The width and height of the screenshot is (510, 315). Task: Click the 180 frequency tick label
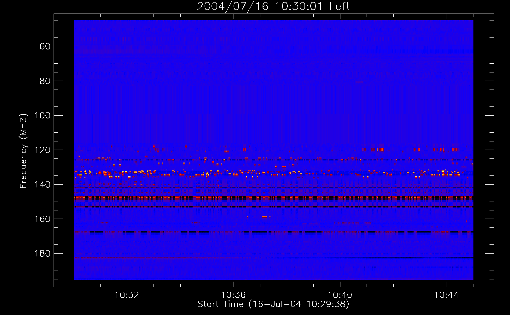pos(43,254)
